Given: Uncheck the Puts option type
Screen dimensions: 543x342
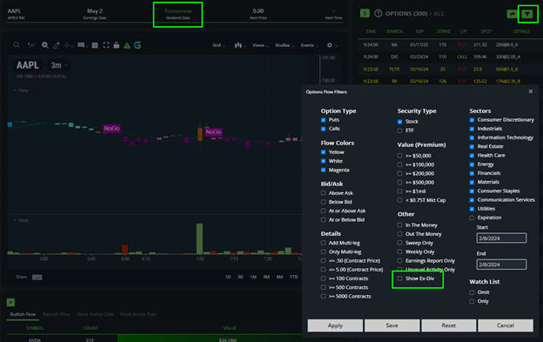Looking at the screenshot, I should [323, 120].
